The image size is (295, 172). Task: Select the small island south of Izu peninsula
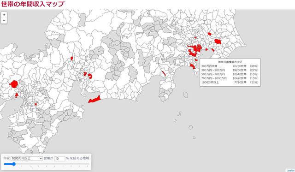[186, 95]
